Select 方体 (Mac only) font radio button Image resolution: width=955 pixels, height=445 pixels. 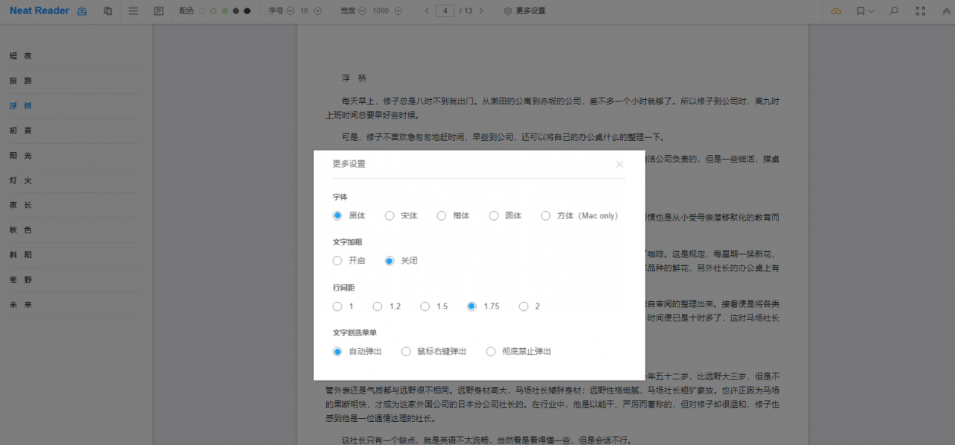(x=545, y=215)
